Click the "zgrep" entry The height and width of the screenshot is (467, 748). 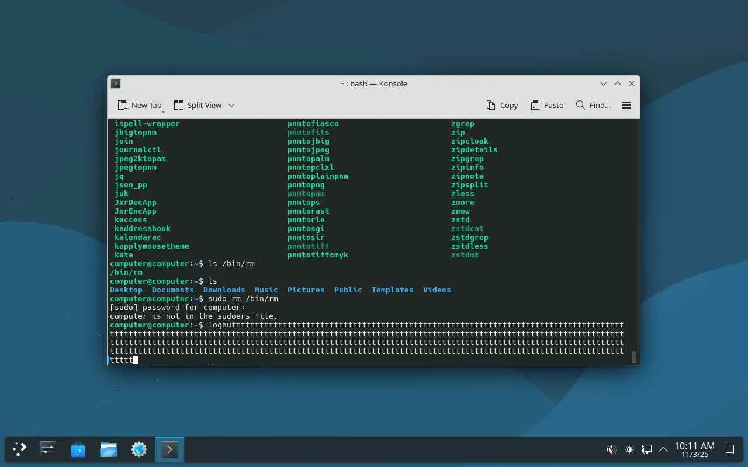pyautogui.click(x=463, y=124)
